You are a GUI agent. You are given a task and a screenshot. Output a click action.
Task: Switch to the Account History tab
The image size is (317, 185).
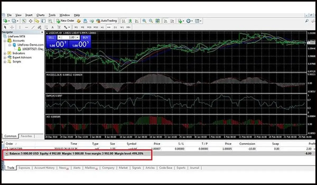coord(44,168)
